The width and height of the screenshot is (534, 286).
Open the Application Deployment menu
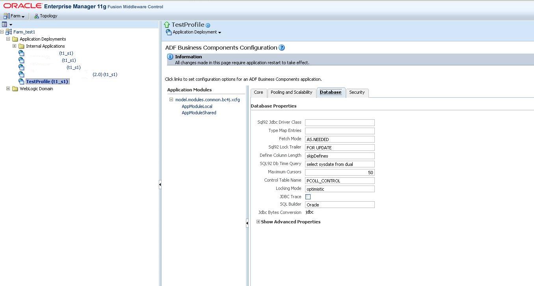[194, 32]
